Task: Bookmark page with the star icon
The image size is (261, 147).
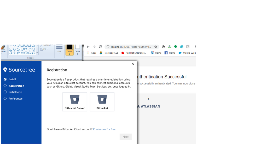Action: coord(156,47)
